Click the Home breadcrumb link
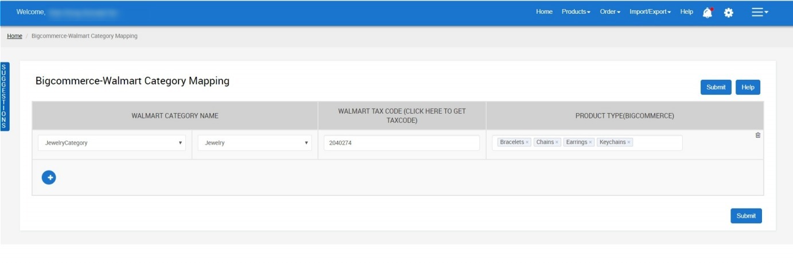The height and width of the screenshot is (263, 793). click(x=14, y=36)
